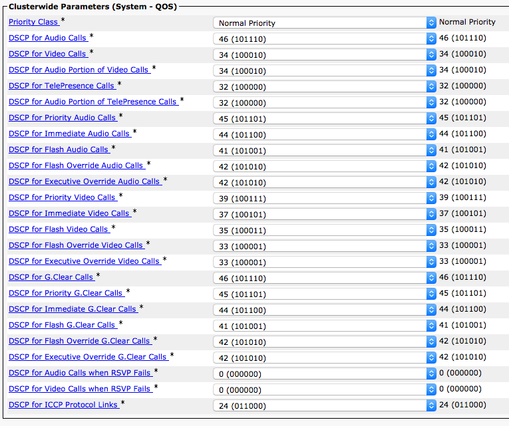Expand DSCP for Executive Override G.Clear Calls dropdown
Image resolution: width=509 pixels, height=426 pixels.
click(x=325, y=358)
